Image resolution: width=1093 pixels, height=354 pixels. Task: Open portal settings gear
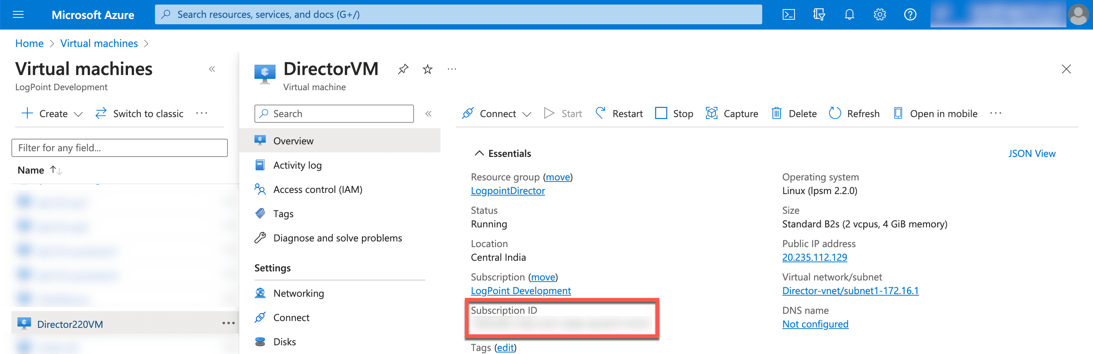click(880, 14)
